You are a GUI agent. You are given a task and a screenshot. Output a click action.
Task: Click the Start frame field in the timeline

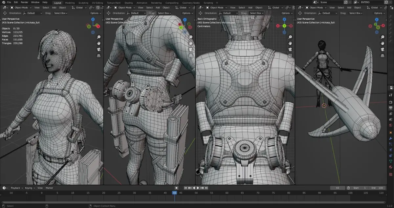click(x=360, y=188)
